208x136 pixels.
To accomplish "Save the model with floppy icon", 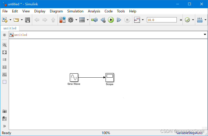I will [28, 20].
